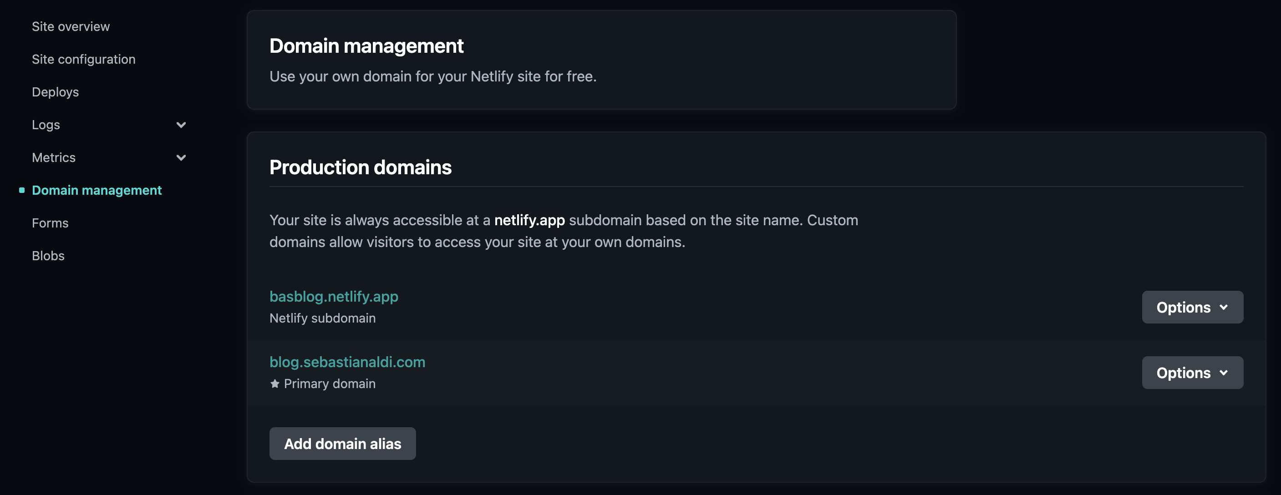Click the Netlify subdomain label
Viewport: 1281px width, 495px height.
coord(322,318)
